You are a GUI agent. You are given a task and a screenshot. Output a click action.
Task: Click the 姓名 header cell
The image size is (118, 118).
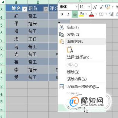pyautogui.click(x=16, y=8)
